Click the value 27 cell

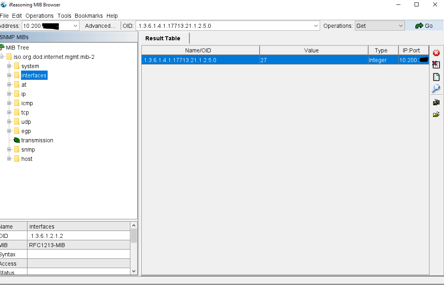tap(314, 60)
